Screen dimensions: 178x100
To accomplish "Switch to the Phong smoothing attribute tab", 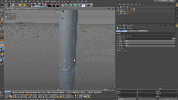I will (x=143, y=31).
